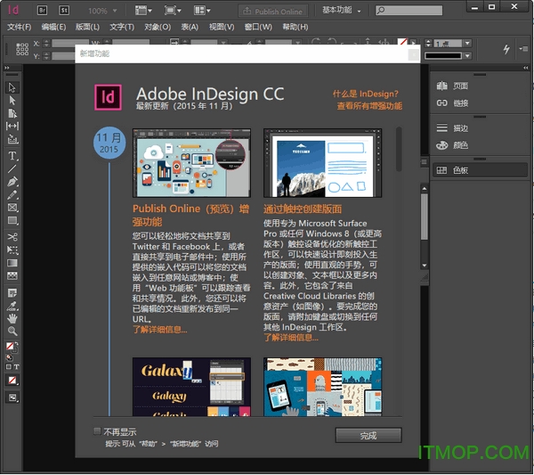Screen dimensions: 534x475
Task: Open 了解详细信息 link under Publish Online
Action: click(x=159, y=330)
